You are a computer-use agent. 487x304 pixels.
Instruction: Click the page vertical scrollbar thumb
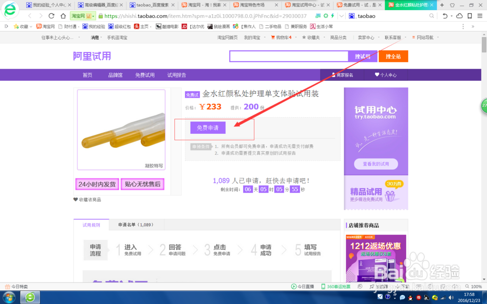[484, 45]
